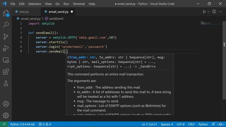
Task: Click line number 4 in gutter
Action: coord(21,38)
